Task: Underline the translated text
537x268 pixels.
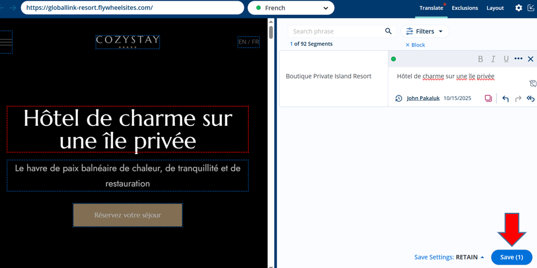Action: tap(506, 59)
